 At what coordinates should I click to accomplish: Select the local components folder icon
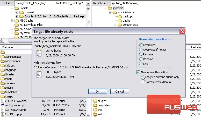3,61
